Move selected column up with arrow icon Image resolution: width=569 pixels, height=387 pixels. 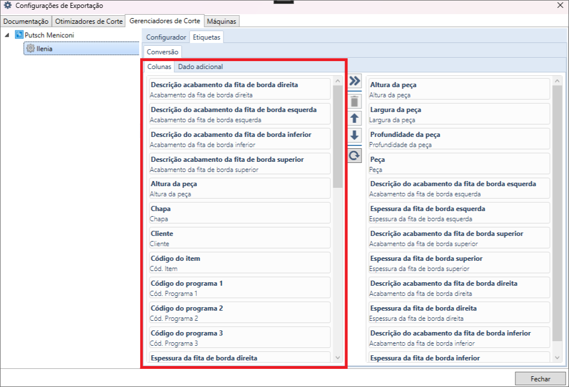pyautogui.click(x=355, y=118)
